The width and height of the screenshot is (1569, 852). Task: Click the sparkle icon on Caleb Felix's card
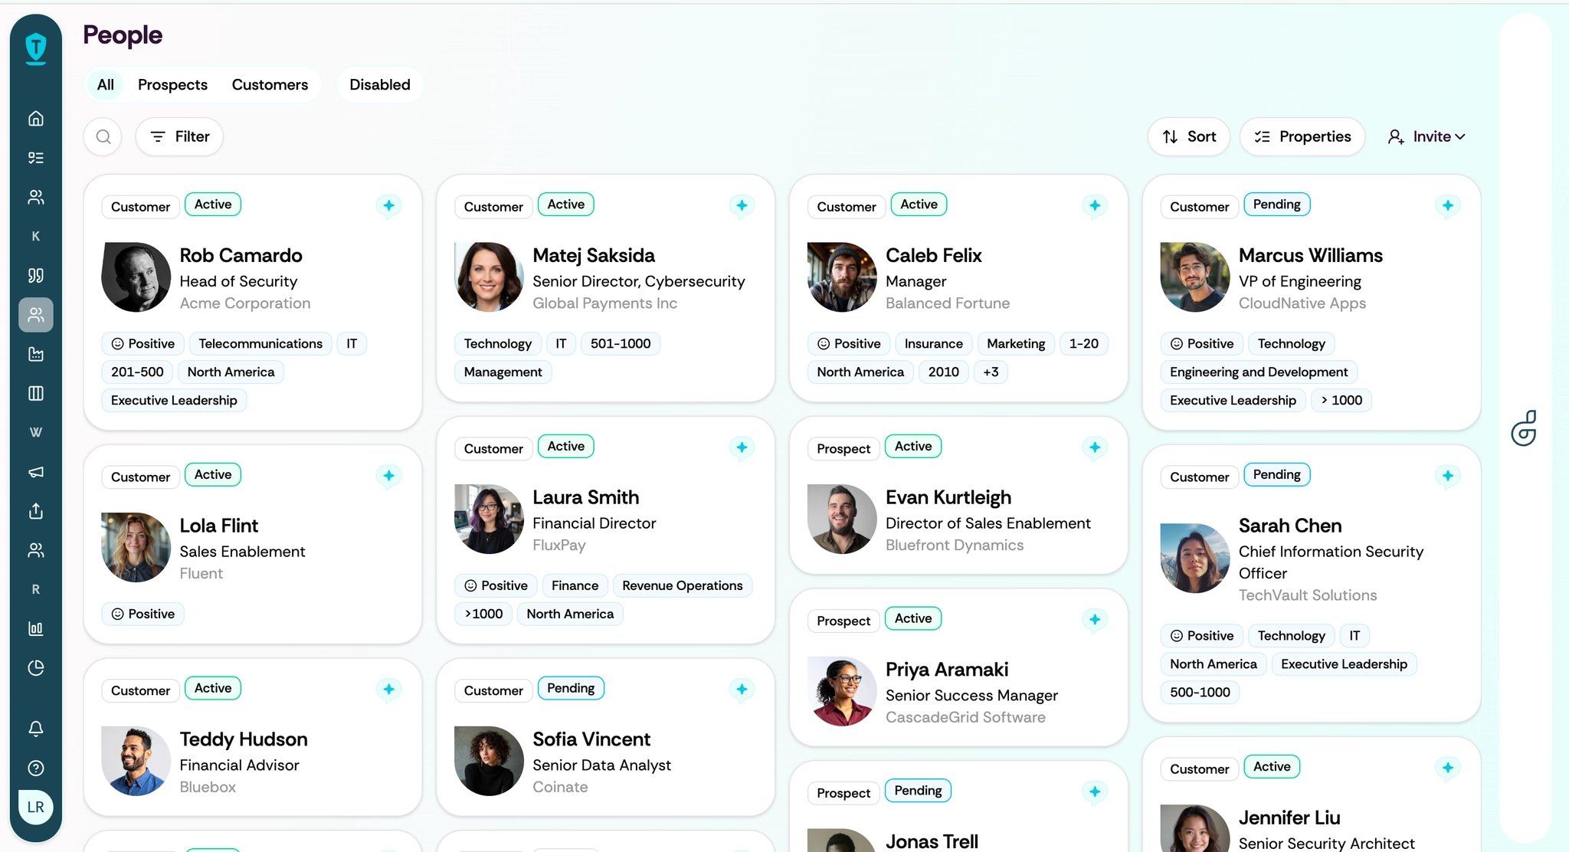click(1095, 205)
